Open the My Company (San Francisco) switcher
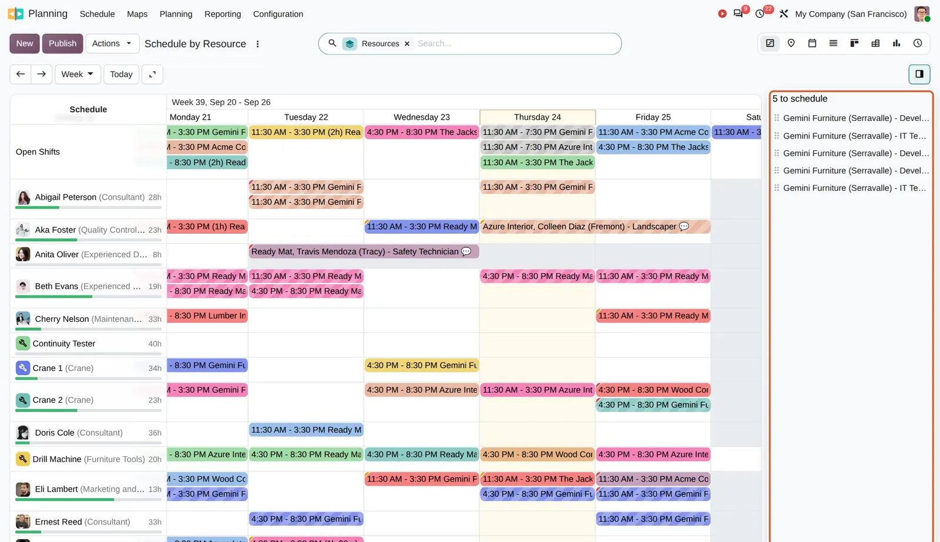Viewport: 940px width, 542px height. 851,14
